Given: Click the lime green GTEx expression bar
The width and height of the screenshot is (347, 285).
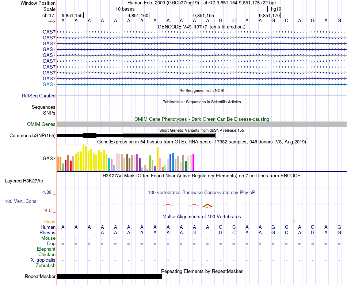Looking at the screenshot, I should pos(150,163).
